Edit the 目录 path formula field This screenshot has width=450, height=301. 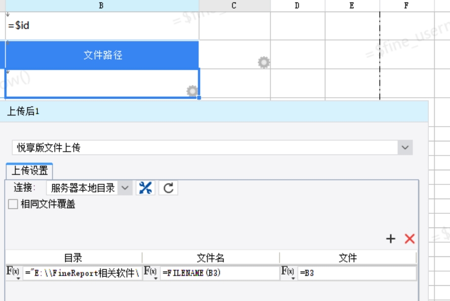coord(82,273)
